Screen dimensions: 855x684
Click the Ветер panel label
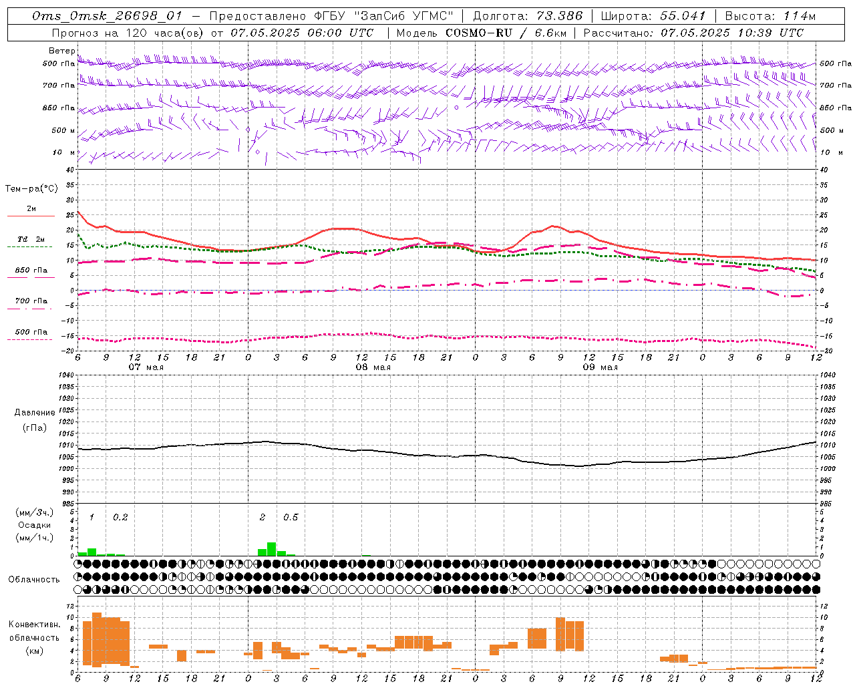[x=61, y=51]
